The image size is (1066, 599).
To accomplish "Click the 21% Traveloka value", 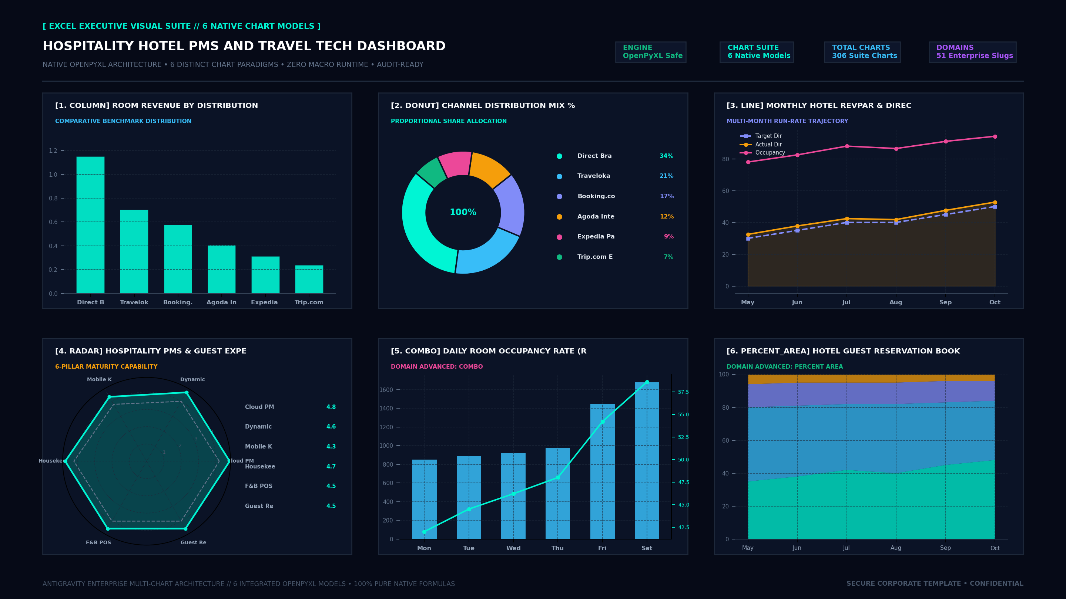I will click(666, 176).
